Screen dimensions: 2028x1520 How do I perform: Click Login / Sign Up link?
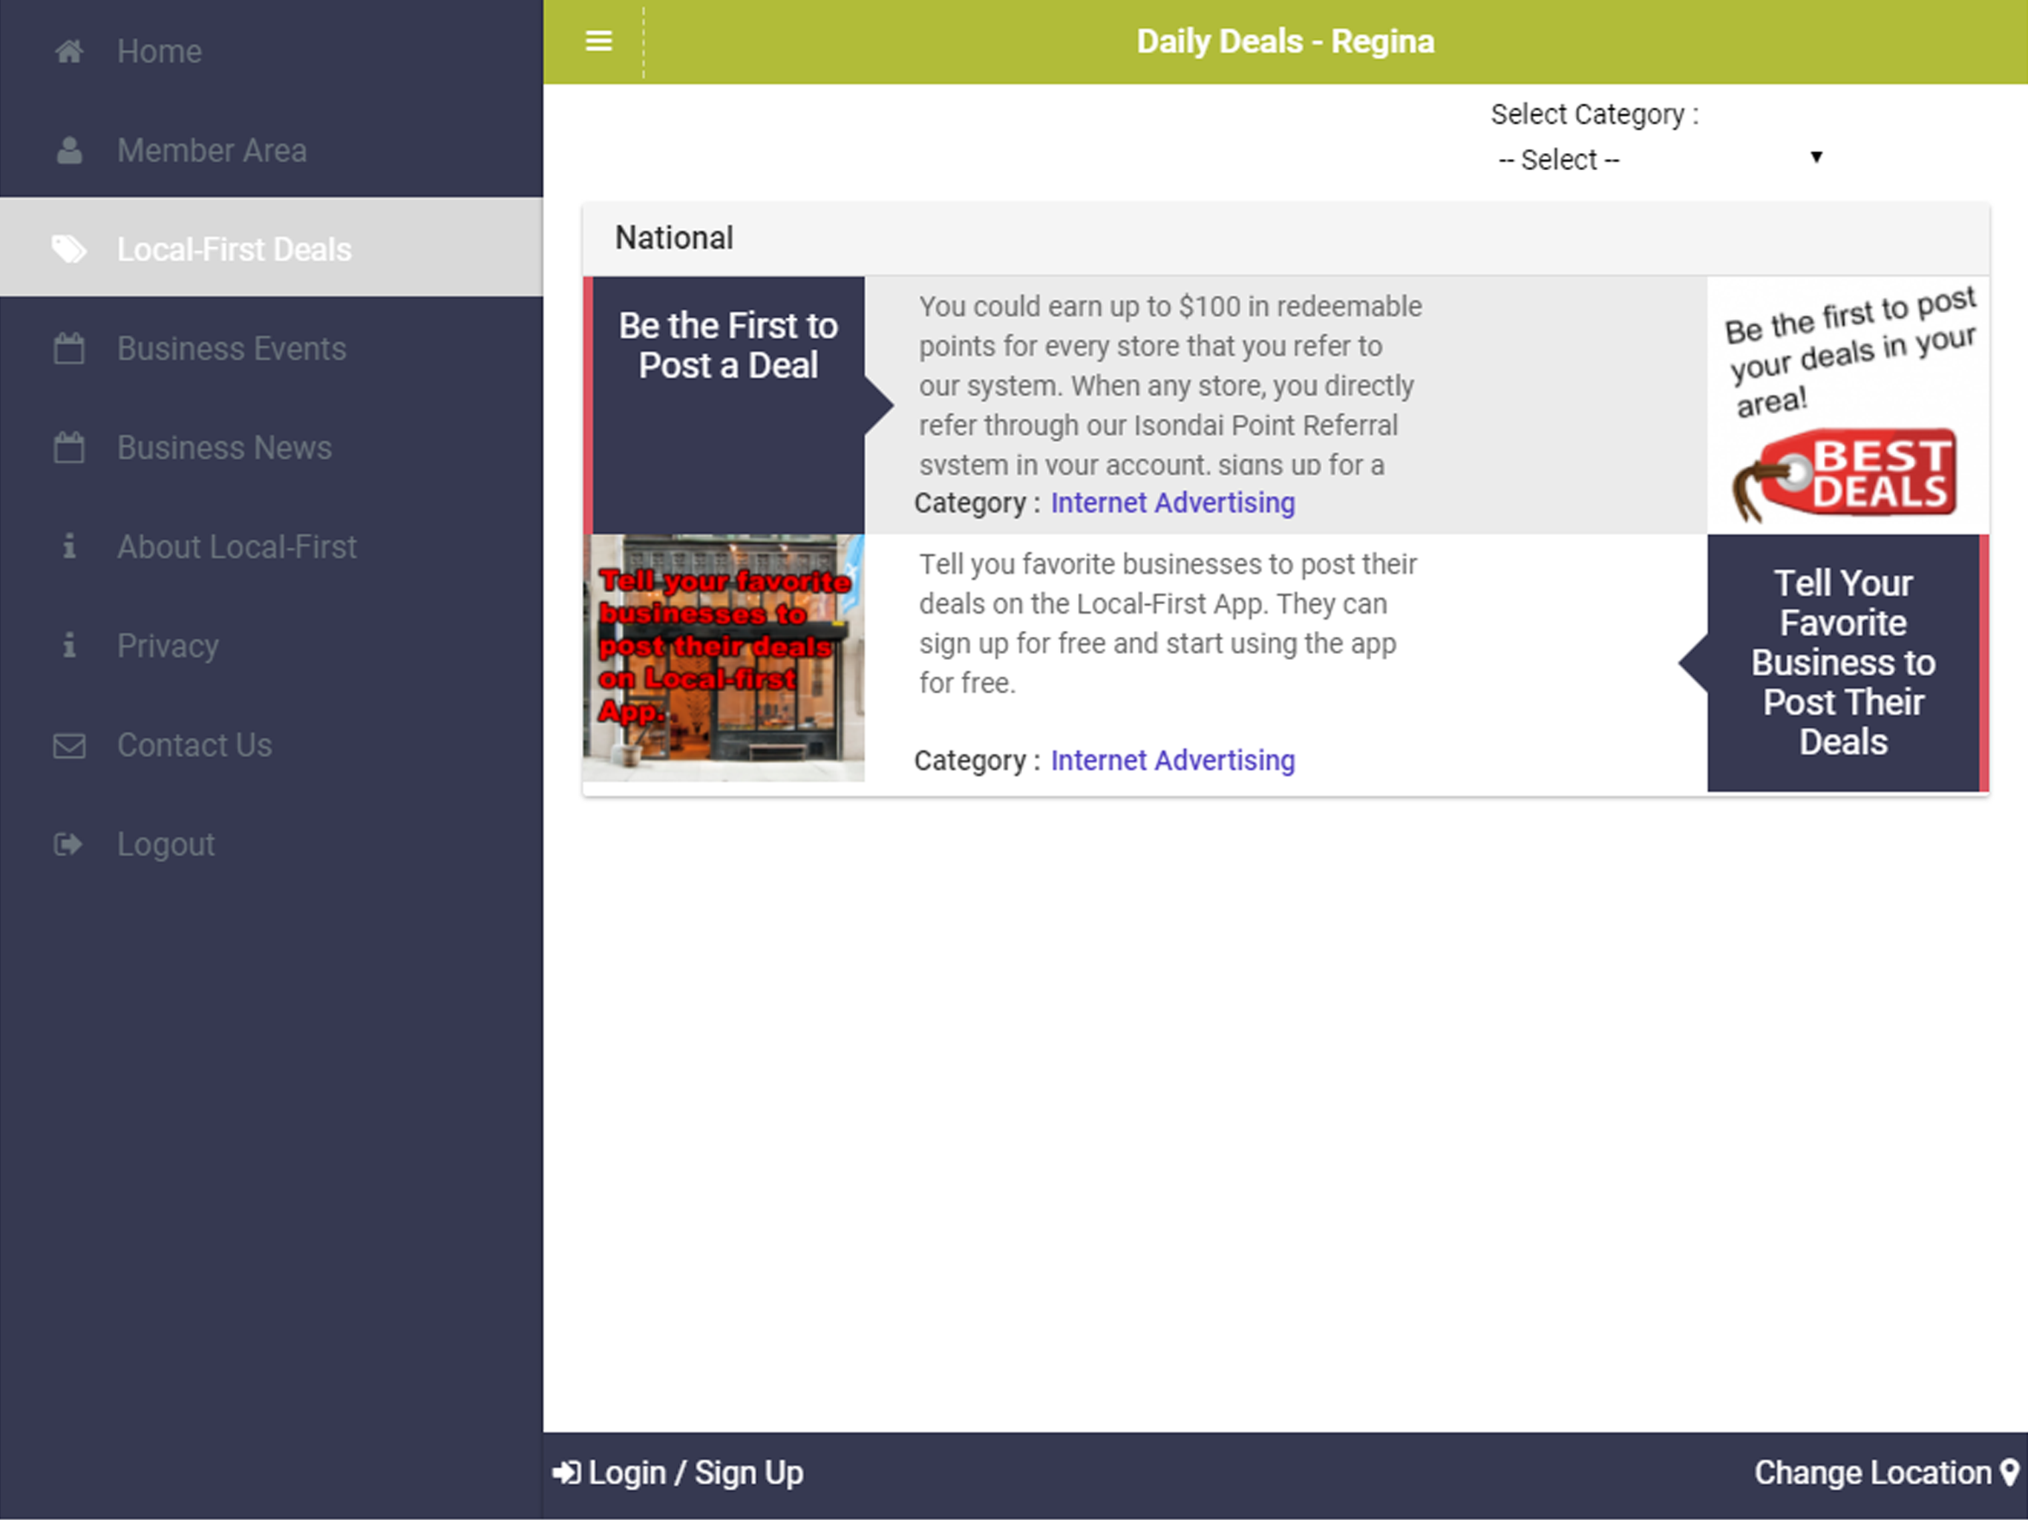pos(678,1472)
